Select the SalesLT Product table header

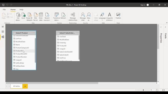[24, 33]
